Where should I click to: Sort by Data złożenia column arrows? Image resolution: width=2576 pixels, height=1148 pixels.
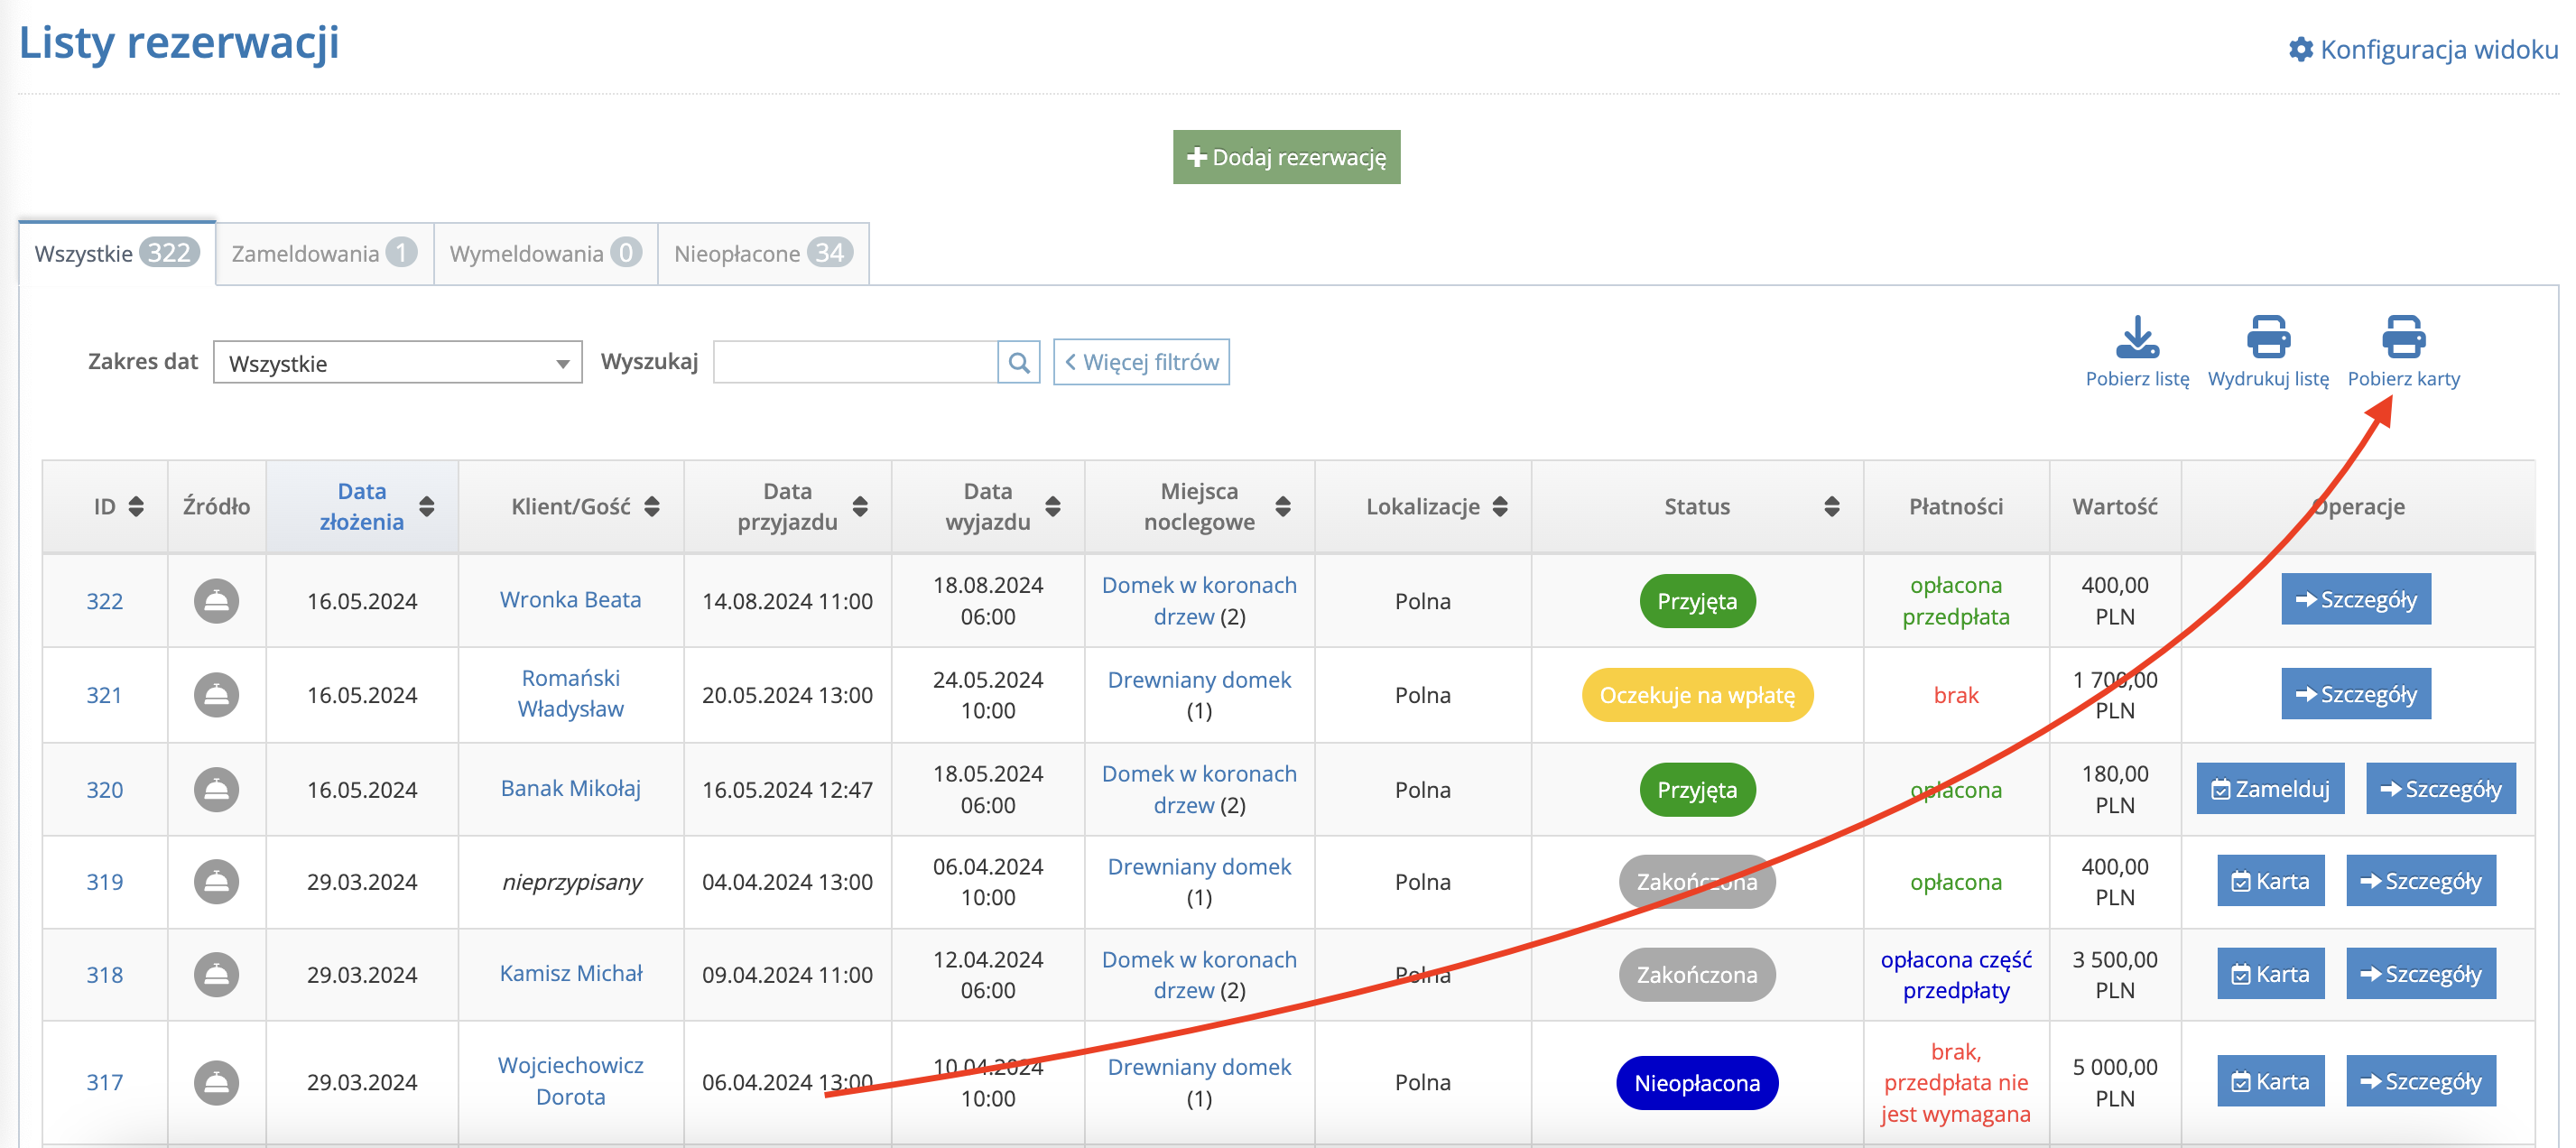pyautogui.click(x=427, y=507)
